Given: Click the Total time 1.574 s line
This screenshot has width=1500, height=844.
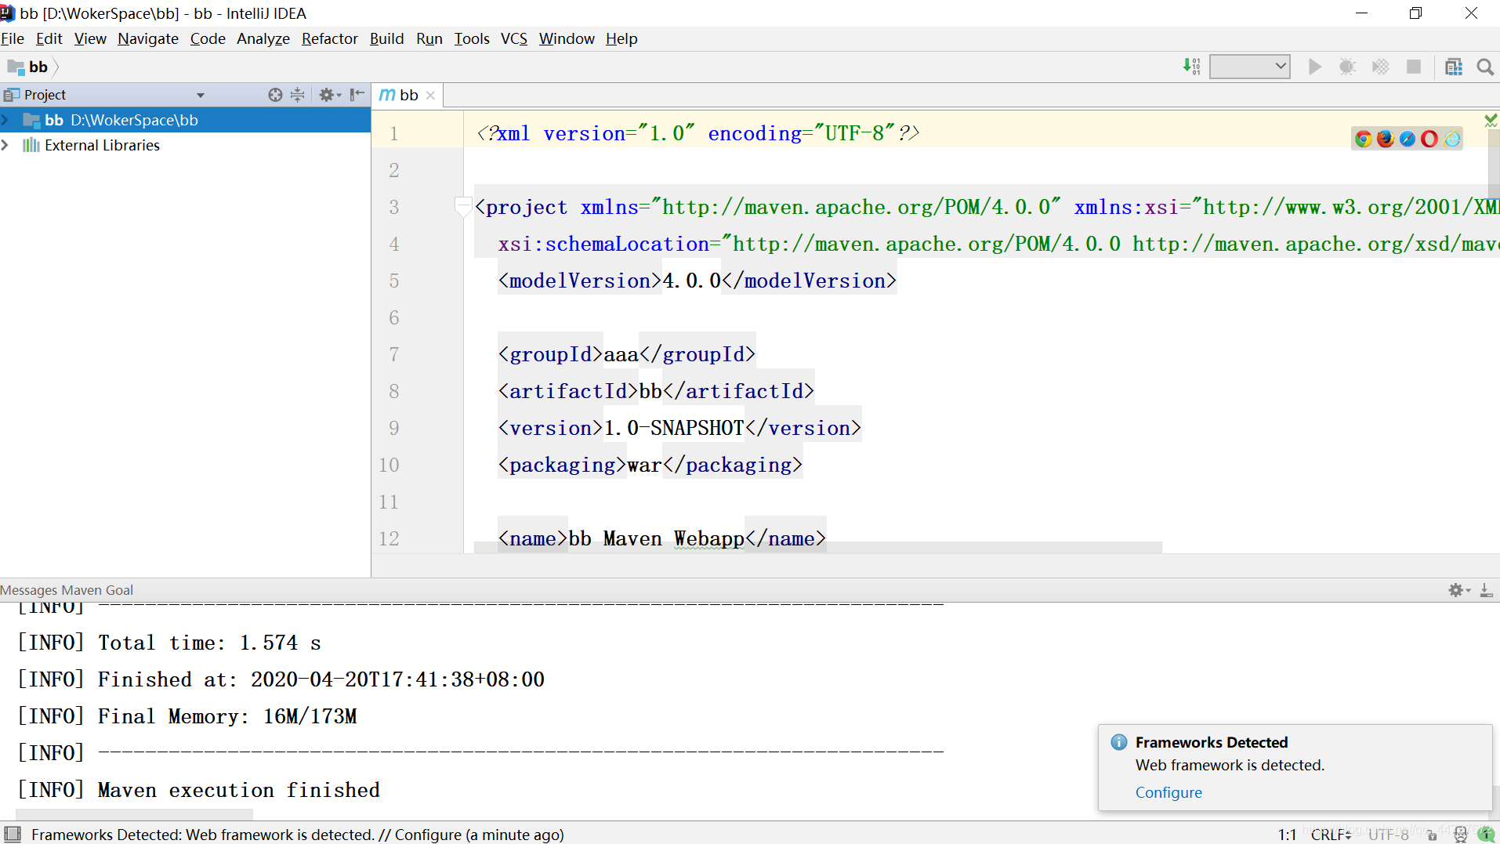Looking at the screenshot, I should (x=169, y=643).
